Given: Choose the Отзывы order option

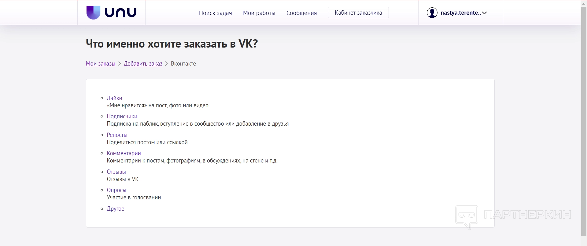Looking at the screenshot, I should point(116,172).
